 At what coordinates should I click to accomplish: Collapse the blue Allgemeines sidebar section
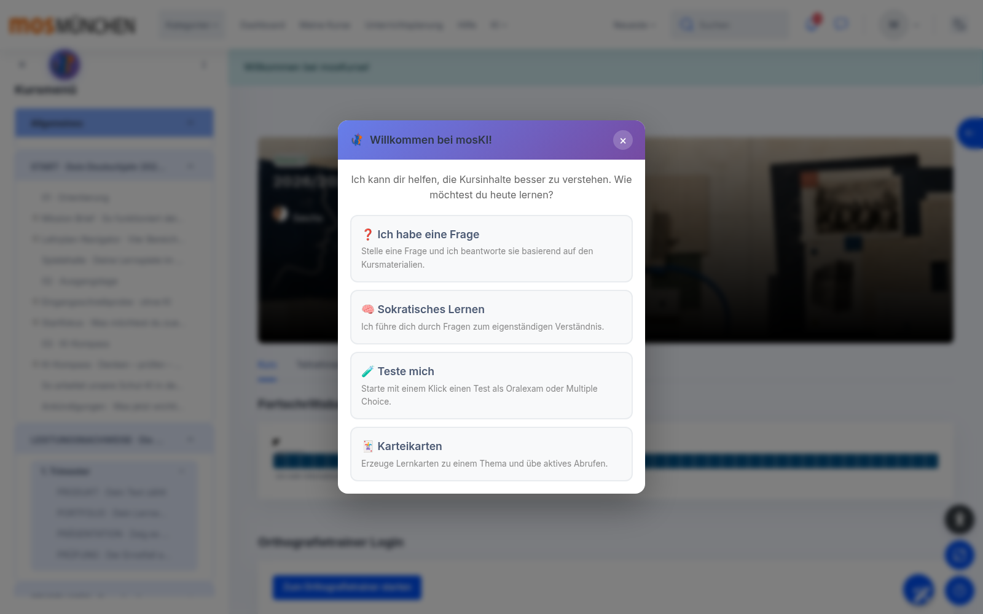point(114,123)
